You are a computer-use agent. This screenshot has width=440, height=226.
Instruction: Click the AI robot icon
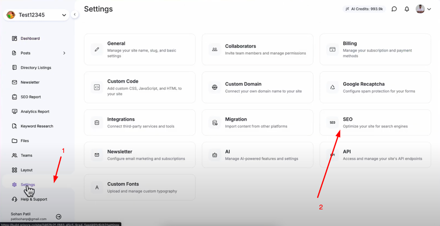pyautogui.click(x=215, y=155)
